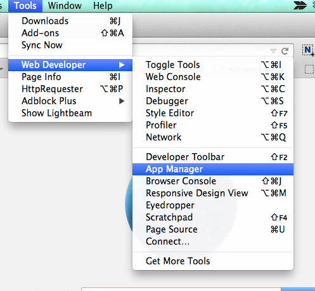Click the N toolbar icon with dashed border
Image resolution: width=315 pixels, height=291 pixels.
point(308,50)
